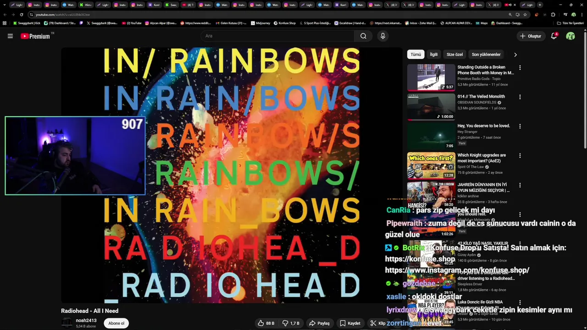Open the reddit.com bookmark
This screenshot has width=587, height=330.
(196, 23)
